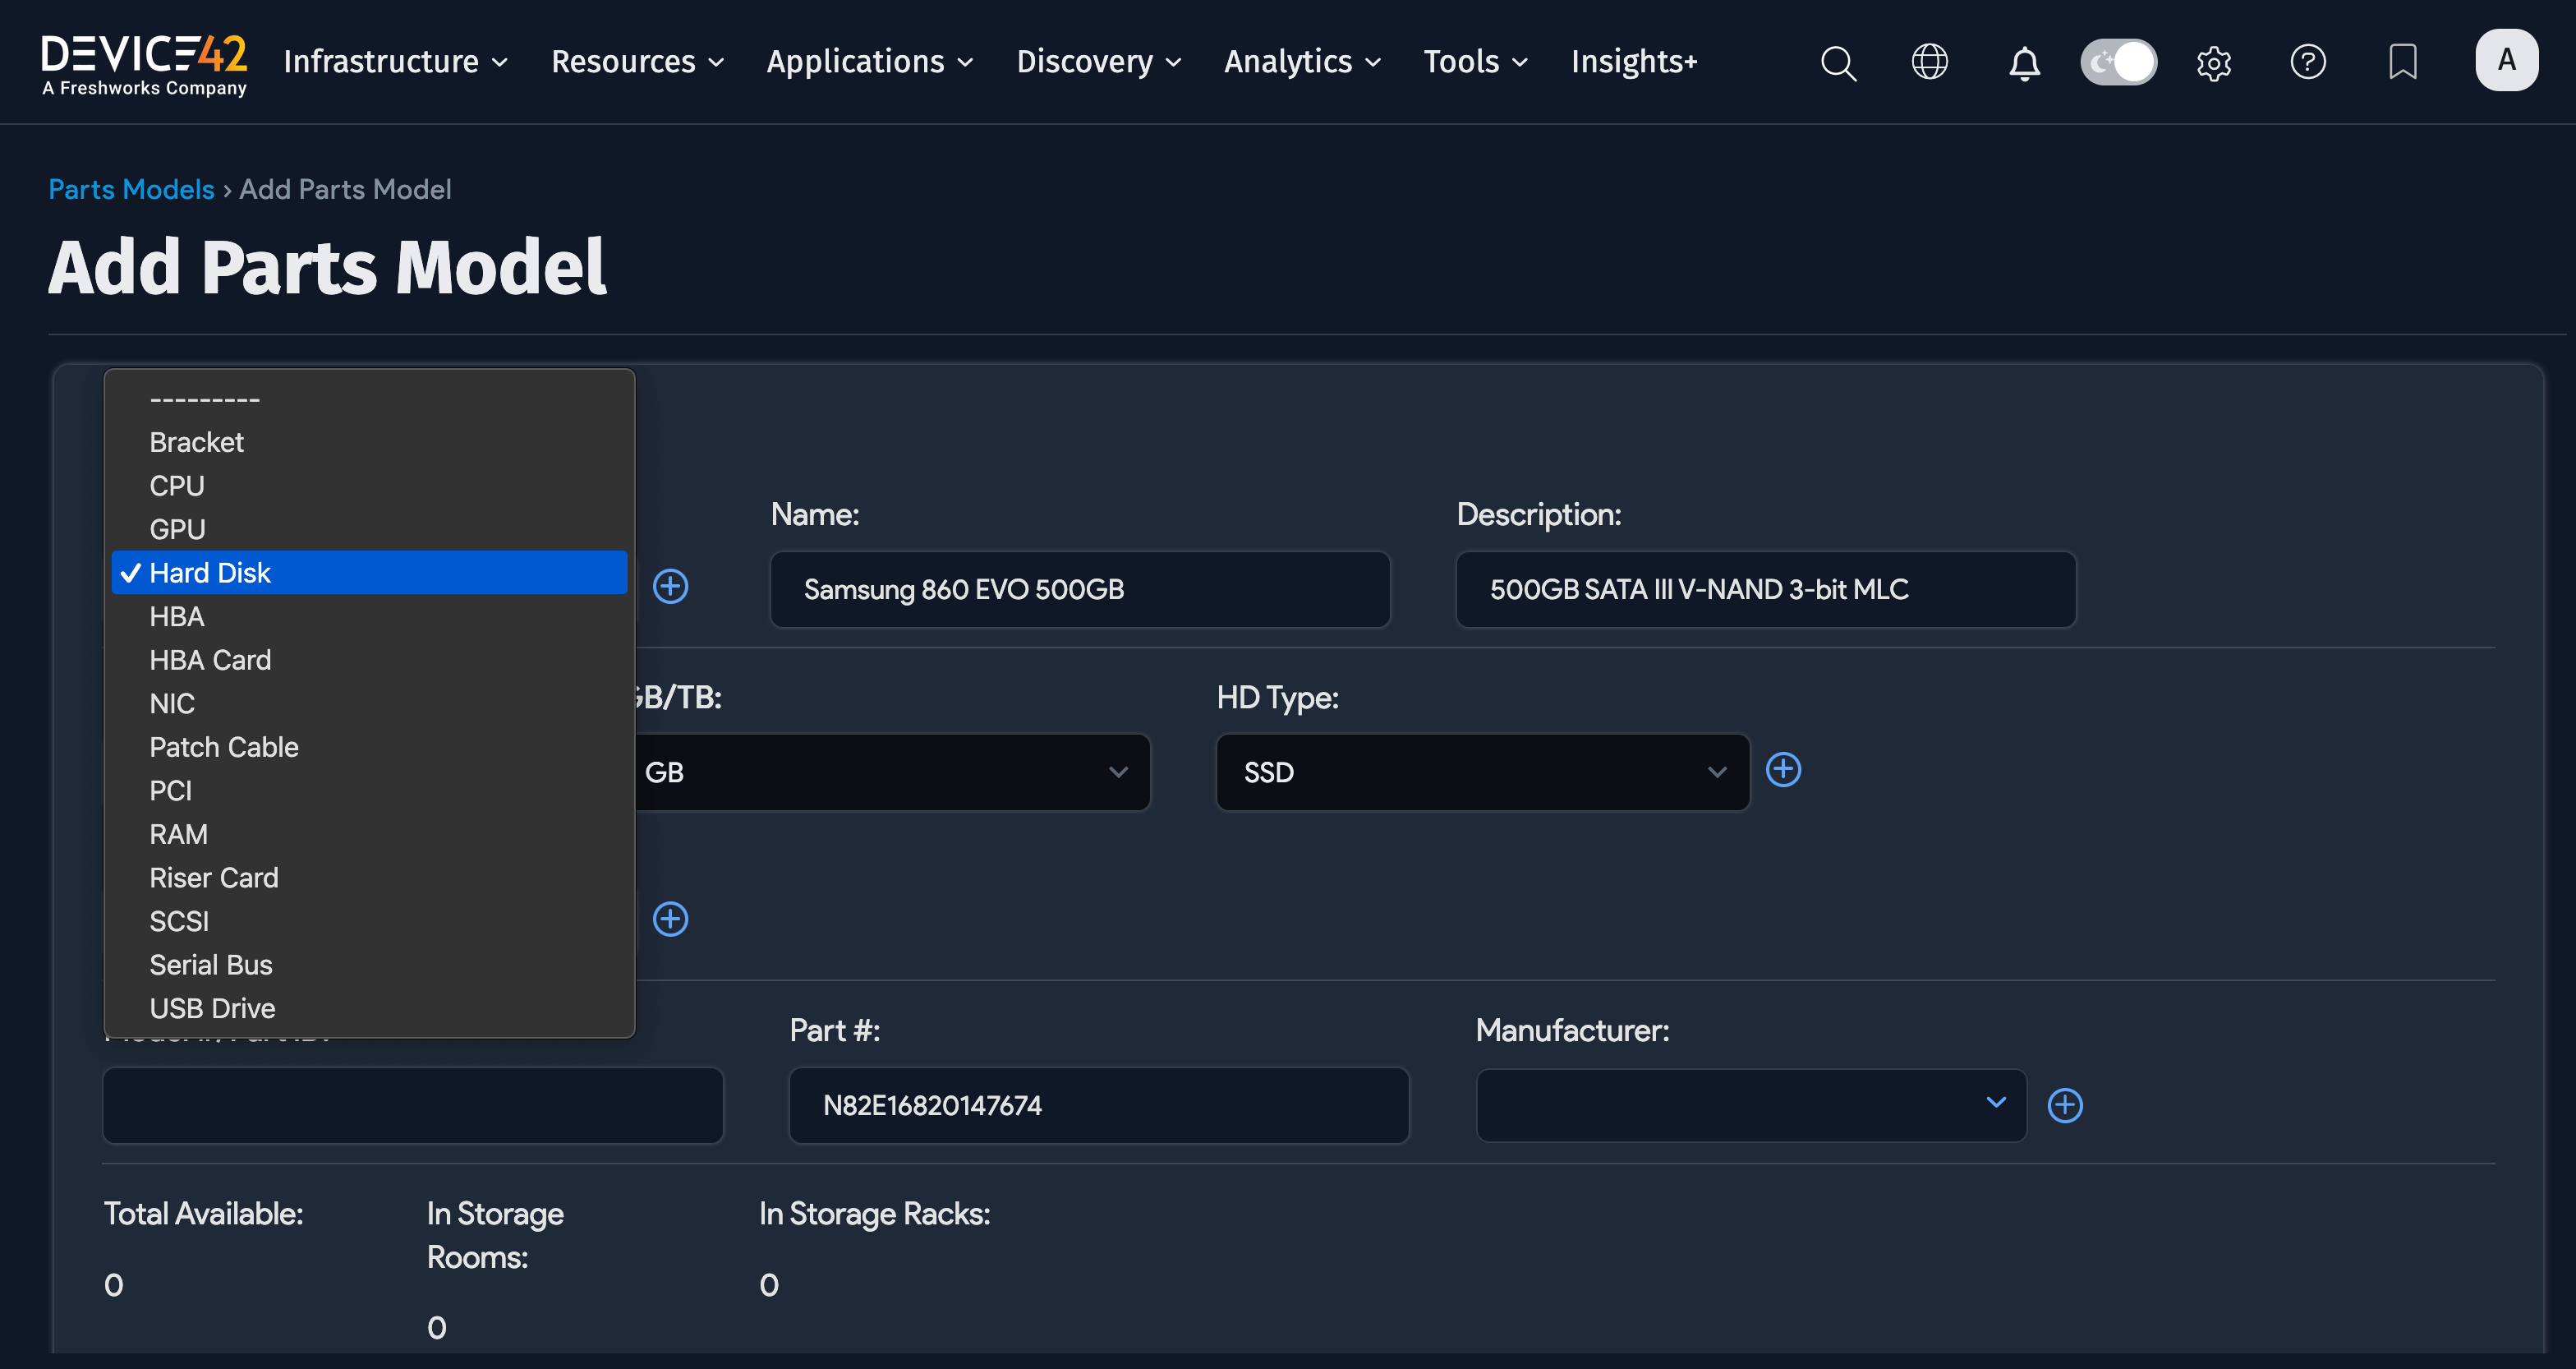Screen dimensions: 2576x1369
Task: Open the language globe selector
Action: point(1929,62)
